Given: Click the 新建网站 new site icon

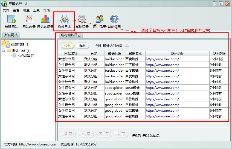Looking at the screenshot, I should (11, 19).
